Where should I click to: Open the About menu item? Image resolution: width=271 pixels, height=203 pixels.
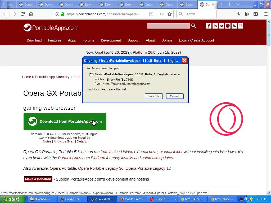[x=150, y=40]
